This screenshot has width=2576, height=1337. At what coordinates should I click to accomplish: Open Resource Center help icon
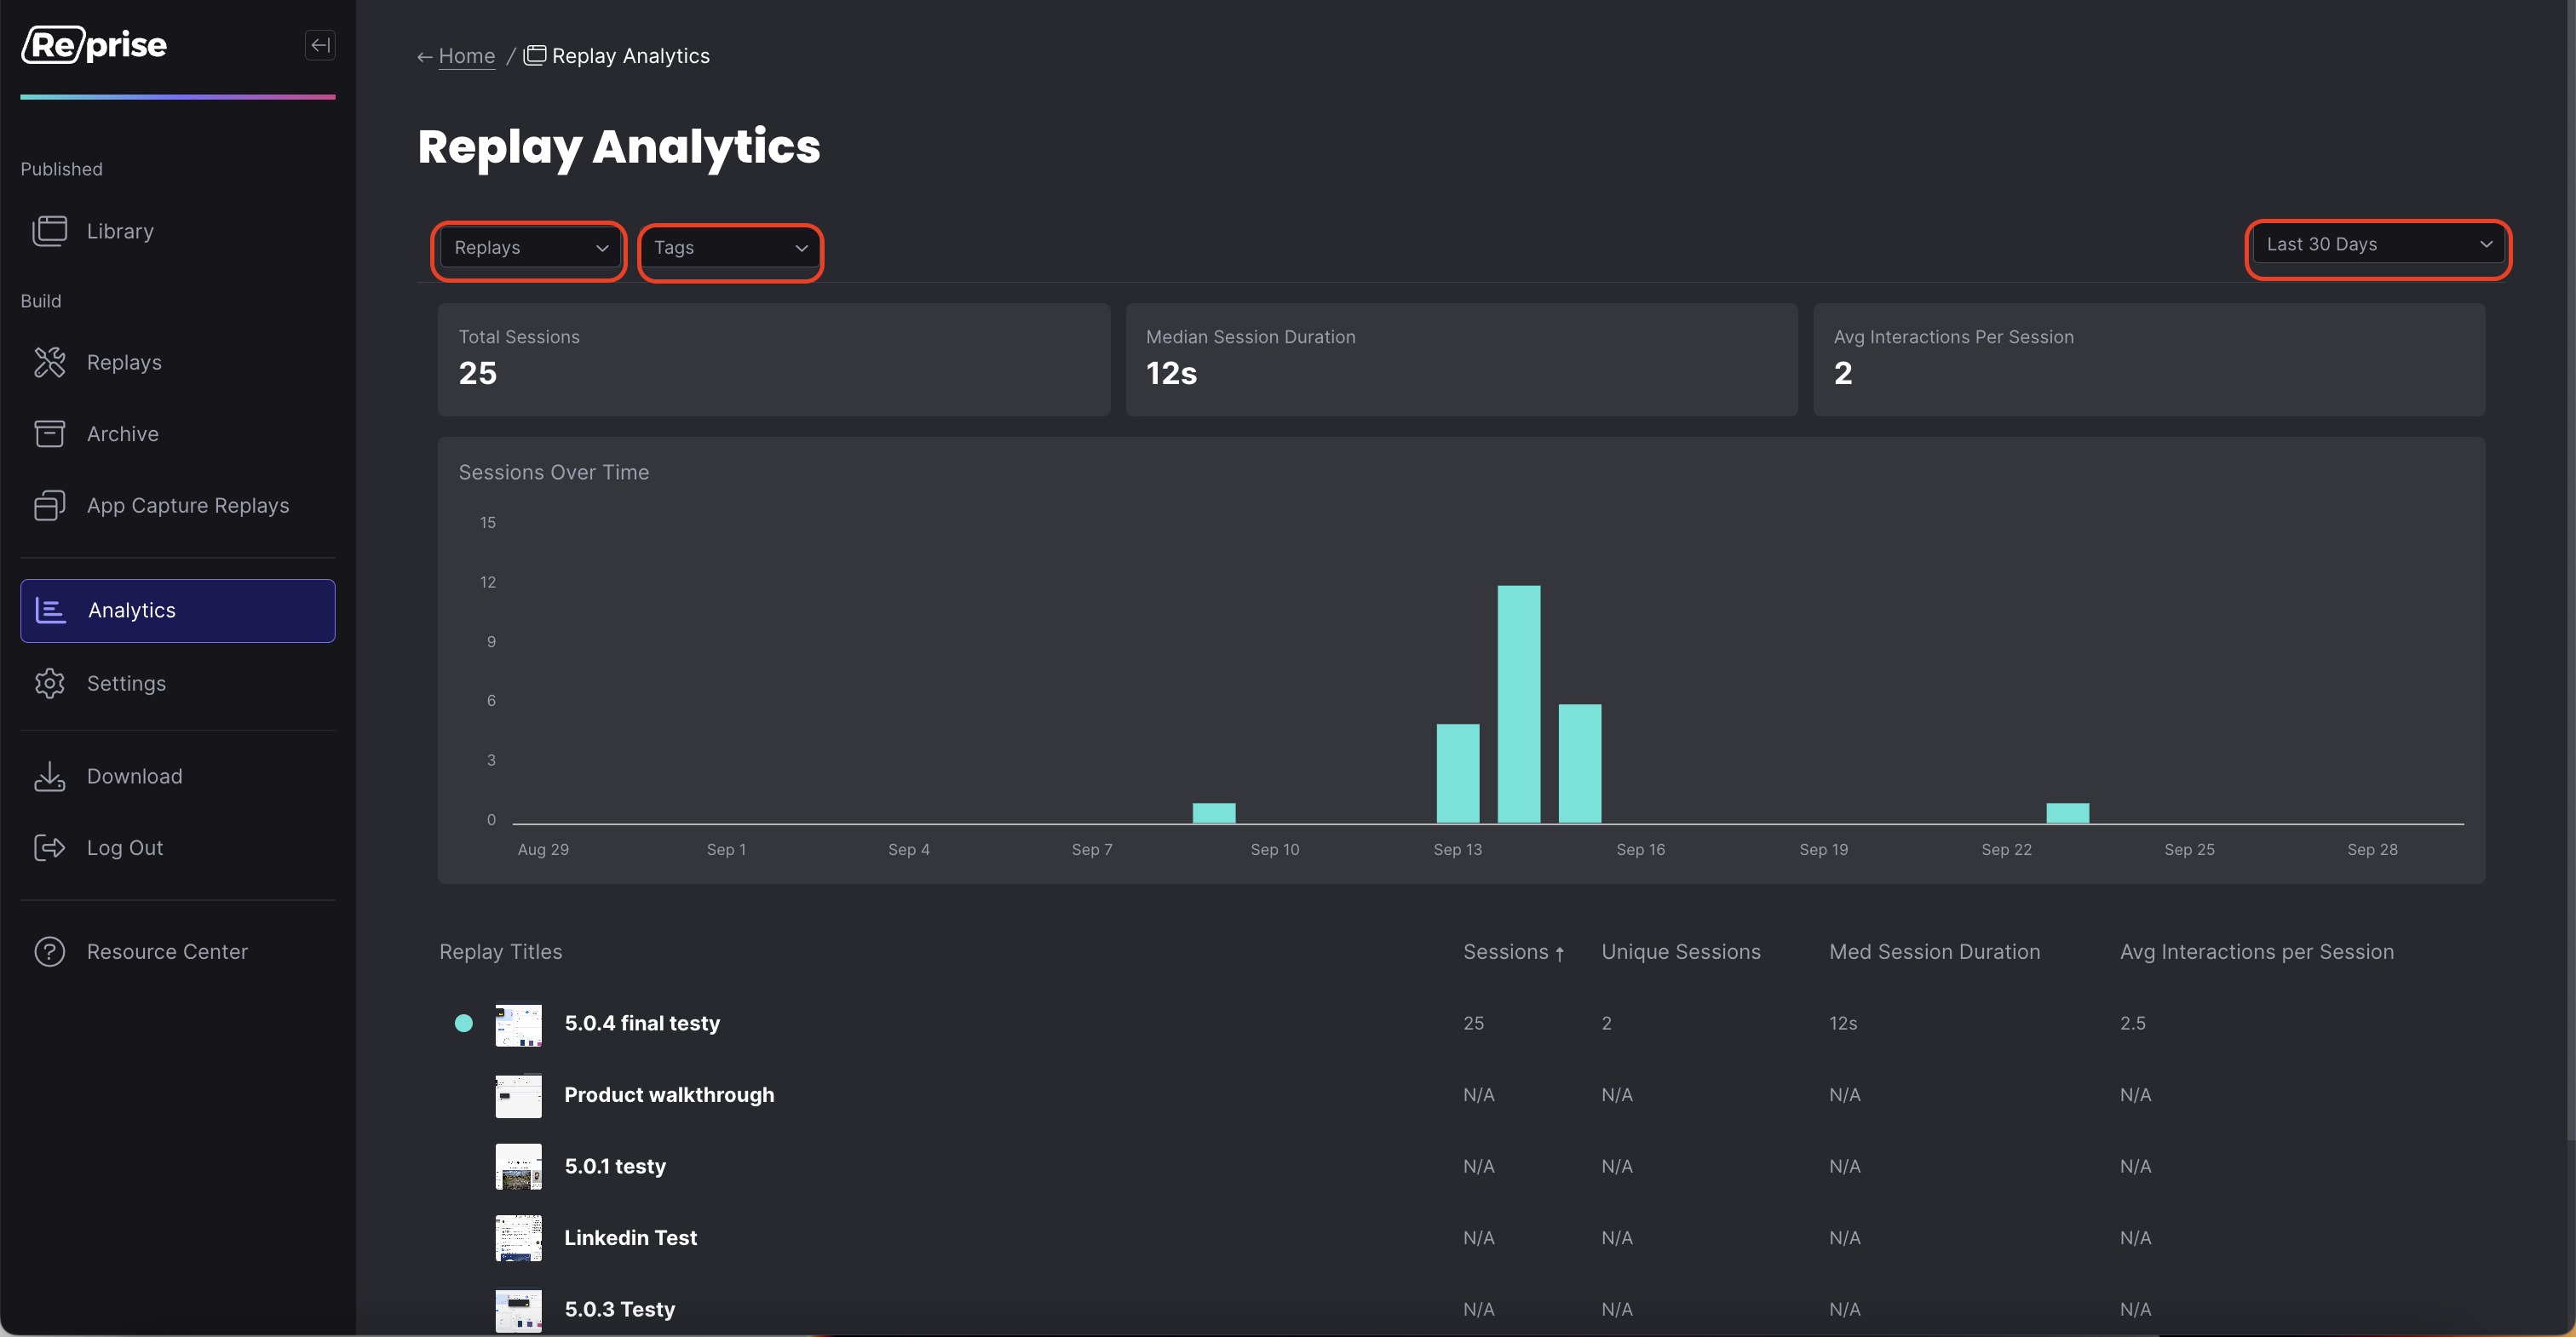49,952
